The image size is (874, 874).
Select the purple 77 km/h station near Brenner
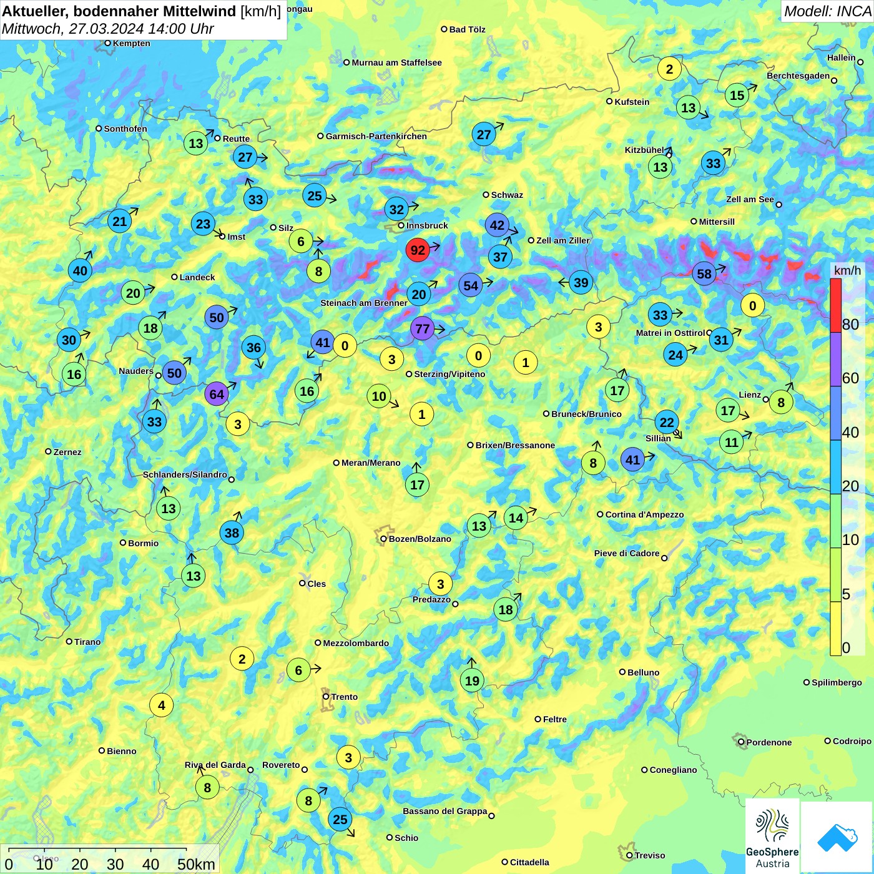pyautogui.click(x=423, y=328)
